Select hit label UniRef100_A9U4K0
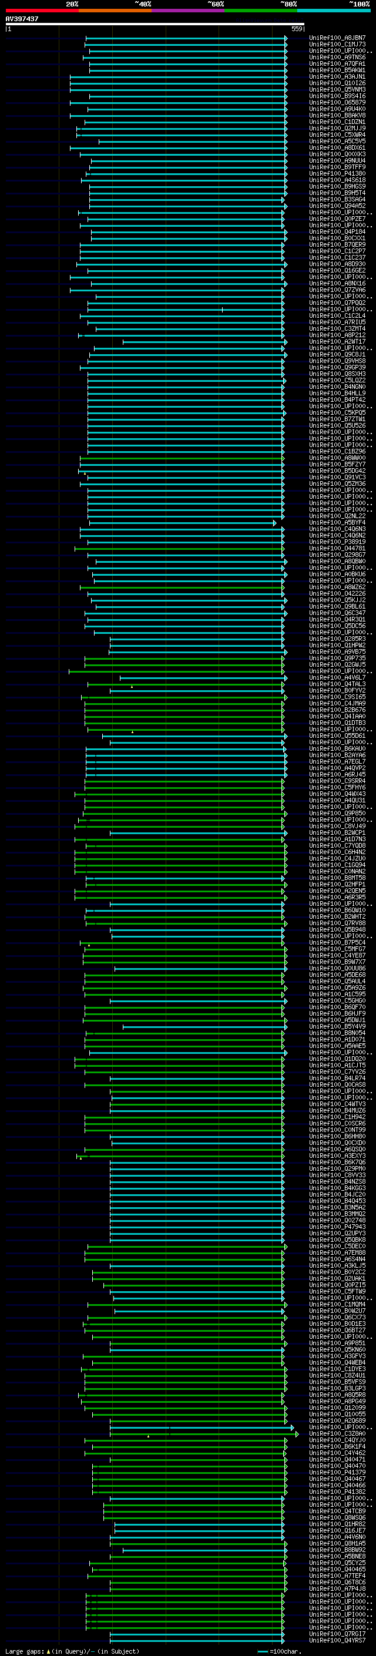Viewport: 376px width, 1656px height. point(337,109)
